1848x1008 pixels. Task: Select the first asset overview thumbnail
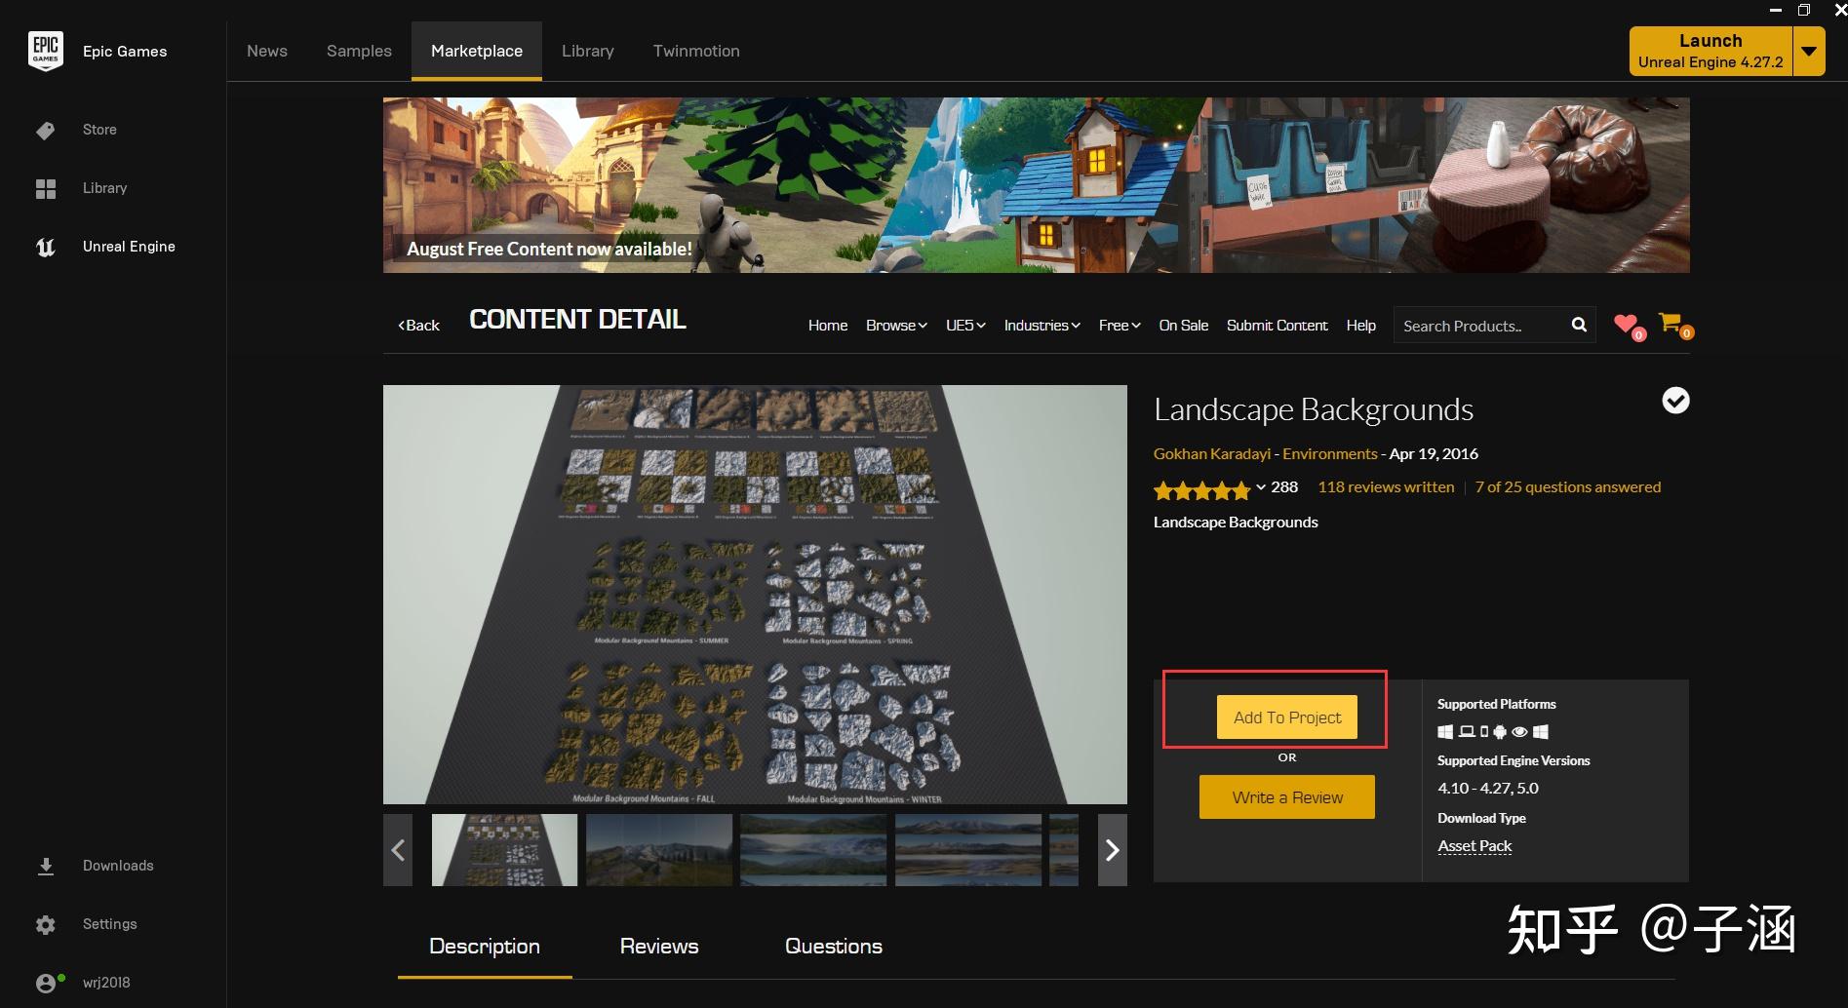pos(504,850)
